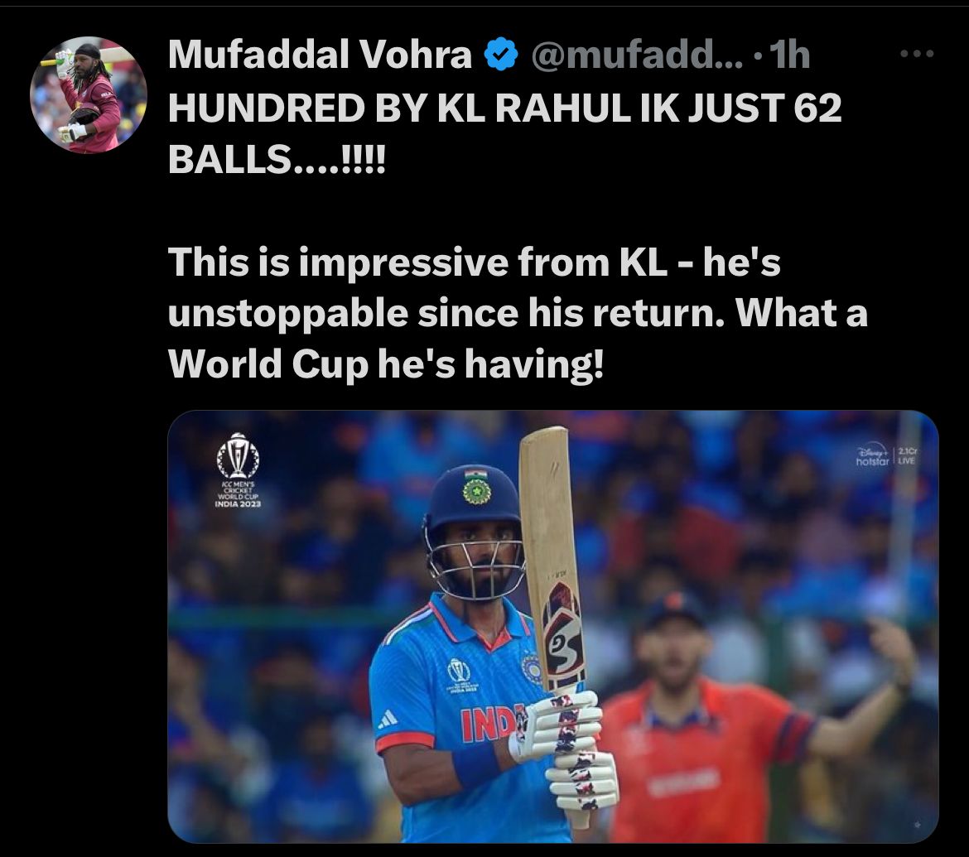Viewport: 969px width, 857px height.
Task: Click the 2.1Cr LIVE viewer label
Action: click(x=907, y=455)
